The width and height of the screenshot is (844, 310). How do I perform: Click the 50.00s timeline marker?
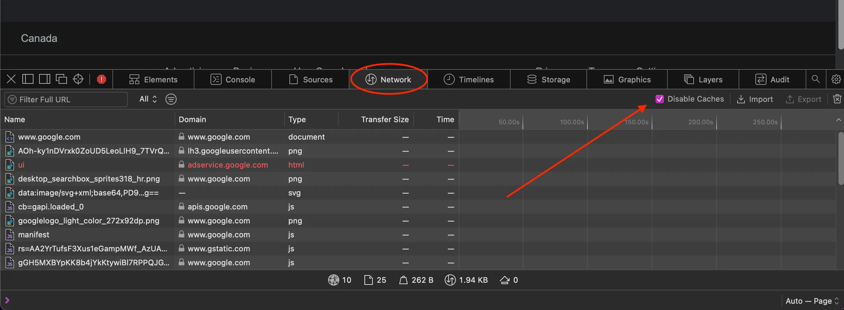[509, 122]
